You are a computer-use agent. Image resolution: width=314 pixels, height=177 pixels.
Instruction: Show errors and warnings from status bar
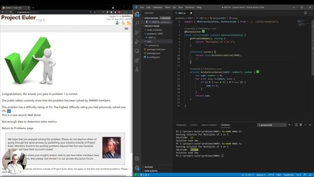(145, 175)
